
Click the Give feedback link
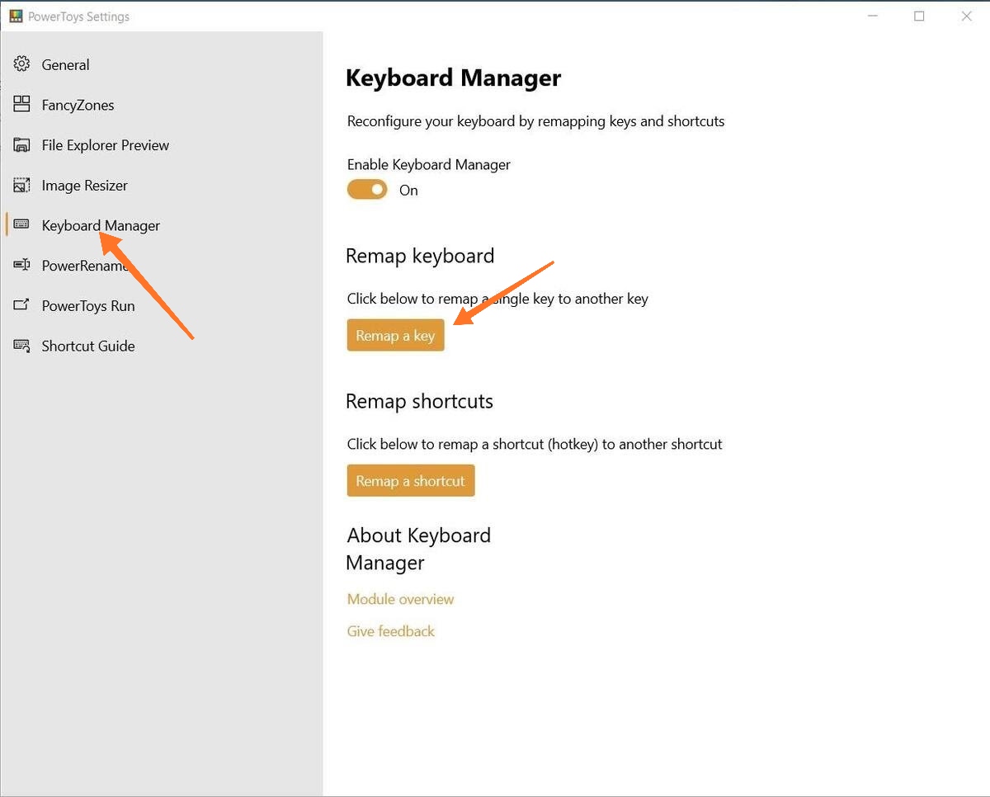390,631
